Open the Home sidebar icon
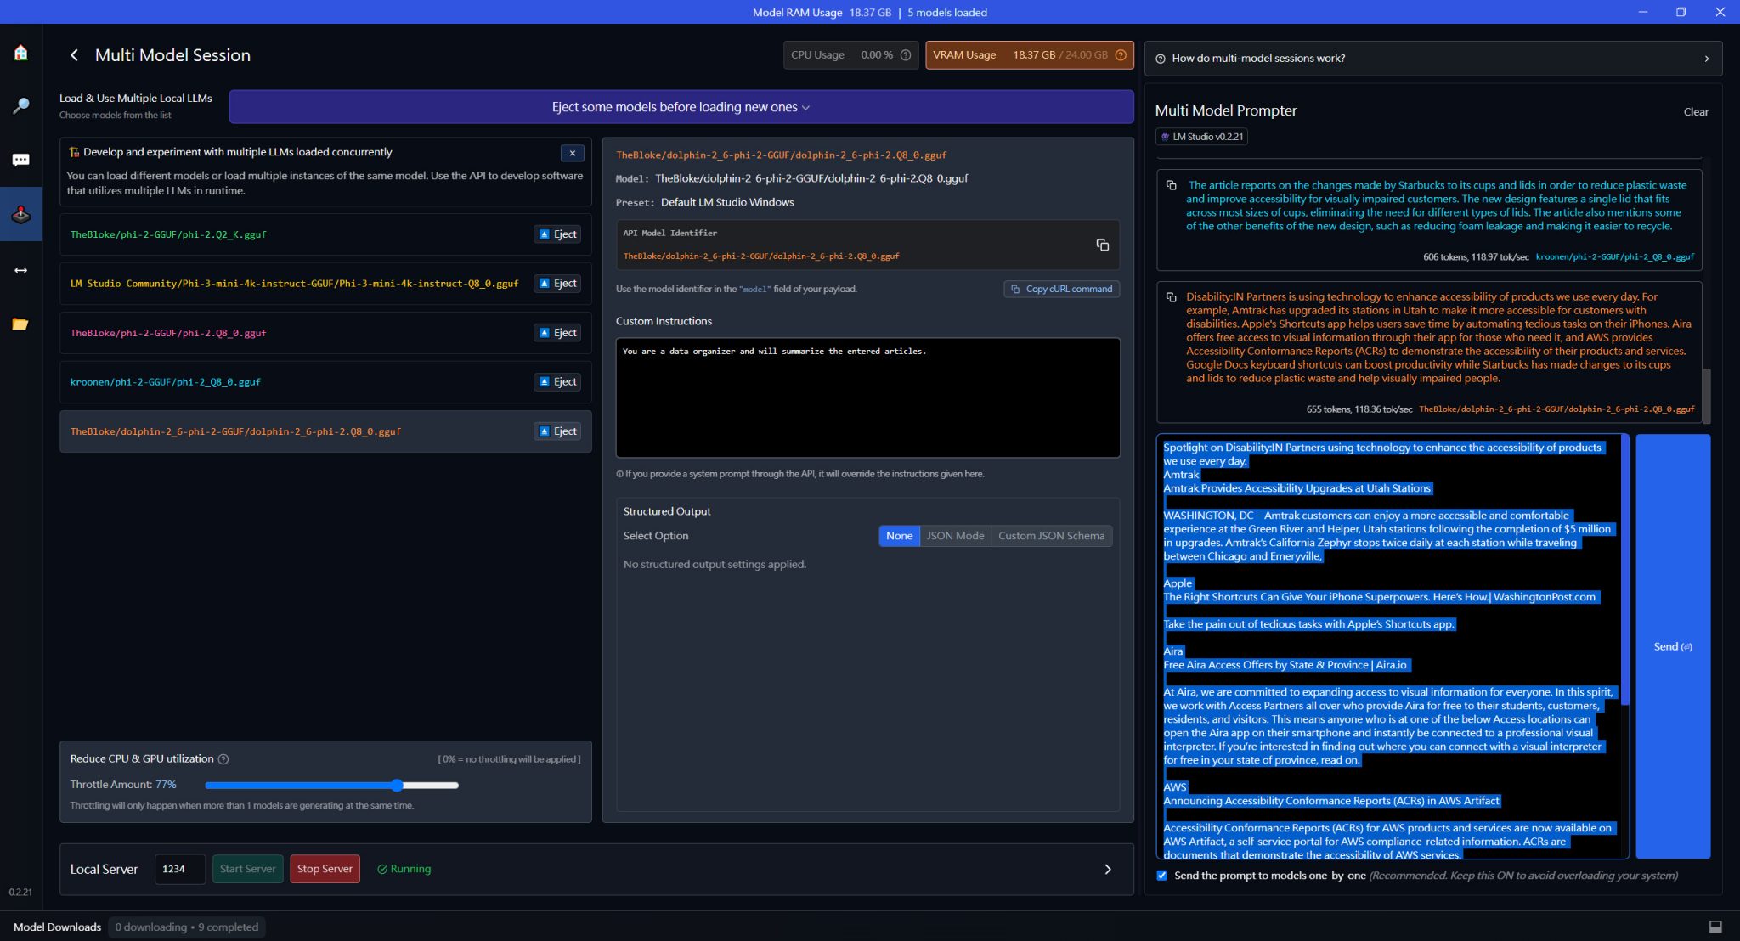1740x941 pixels. pyautogui.click(x=20, y=53)
